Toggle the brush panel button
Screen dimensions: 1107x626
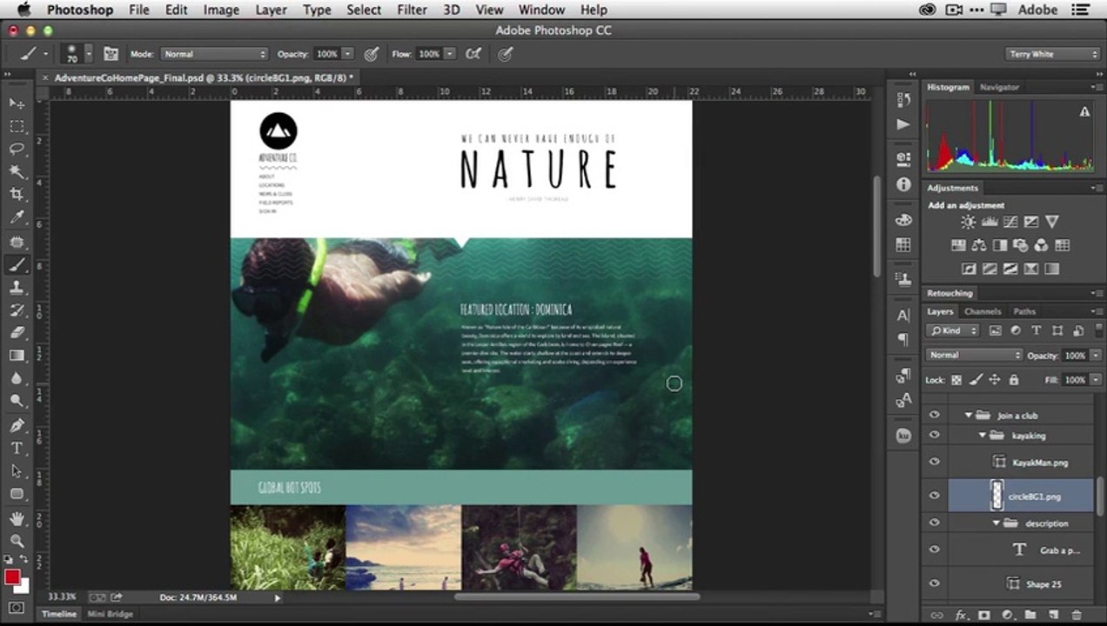point(111,54)
